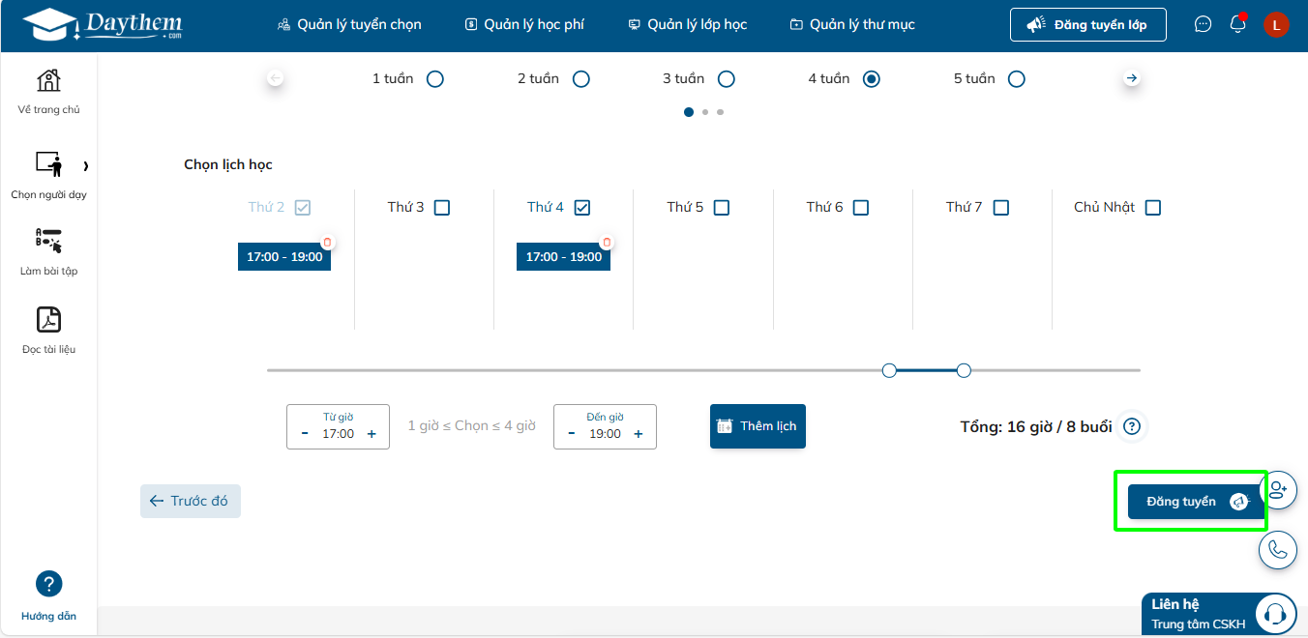Viewport: 1308px width, 638px height.
Task: Click the notification bell icon
Action: [1237, 24]
